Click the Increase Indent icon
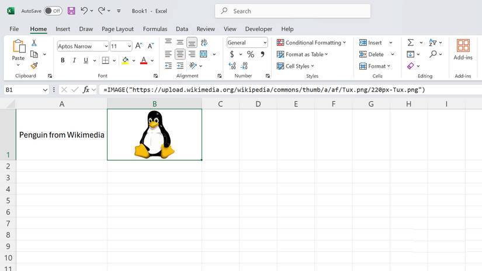The width and height of the screenshot is (482, 271). pyautogui.click(x=180, y=66)
